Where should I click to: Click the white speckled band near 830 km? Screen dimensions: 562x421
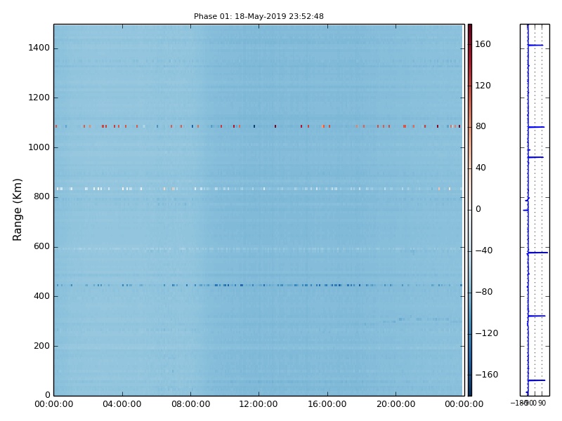coord(259,189)
